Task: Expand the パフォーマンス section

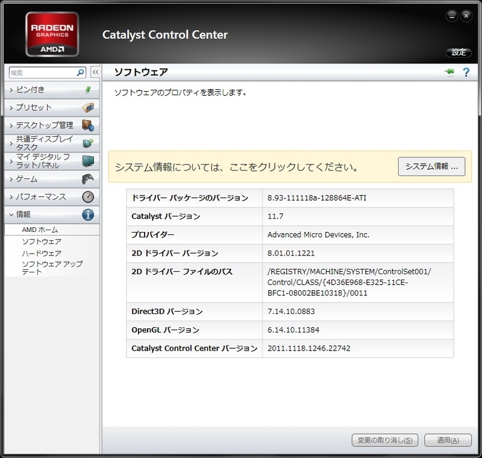Action: [x=52, y=196]
